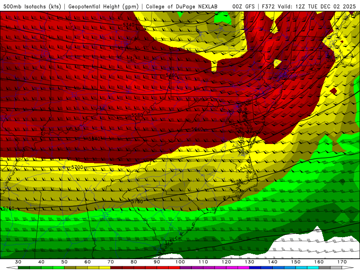Click the bright red swatch just before 100
This screenshot has height=270, width=360.
174,268
